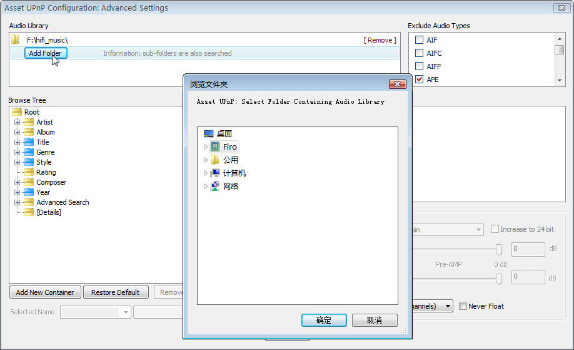Tick the AIFF exclude checkbox
Image resolution: width=574 pixels, height=350 pixels.
pos(419,66)
